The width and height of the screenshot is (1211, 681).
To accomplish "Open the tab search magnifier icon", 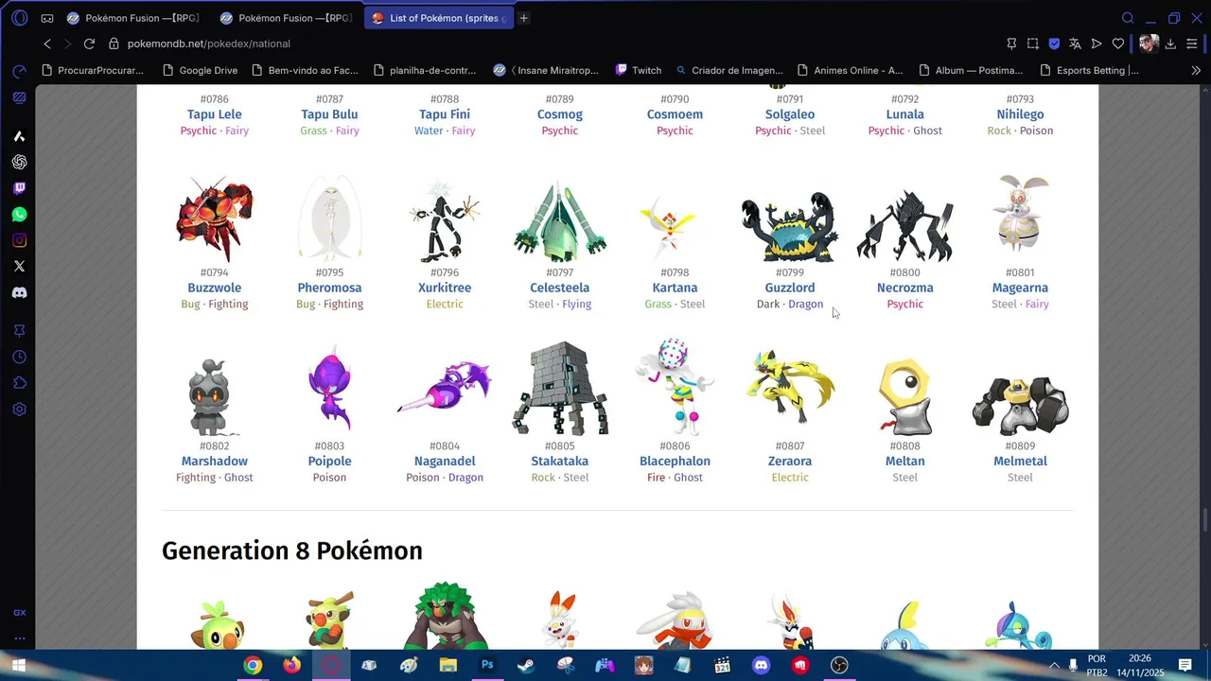I will (x=1128, y=18).
